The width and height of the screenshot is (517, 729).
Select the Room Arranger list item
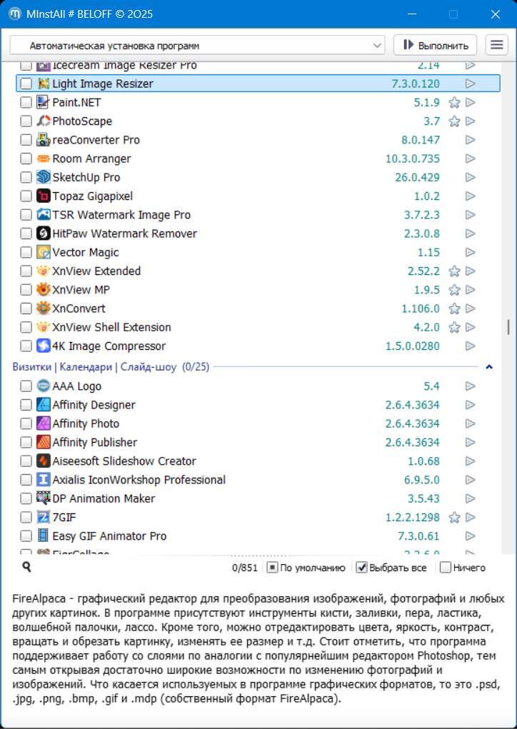click(x=91, y=159)
